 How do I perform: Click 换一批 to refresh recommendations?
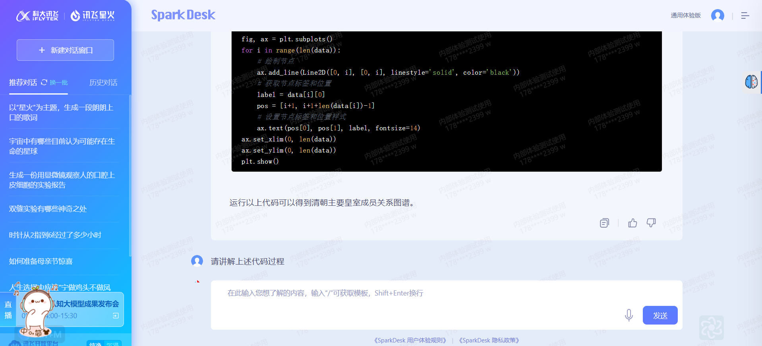point(59,83)
